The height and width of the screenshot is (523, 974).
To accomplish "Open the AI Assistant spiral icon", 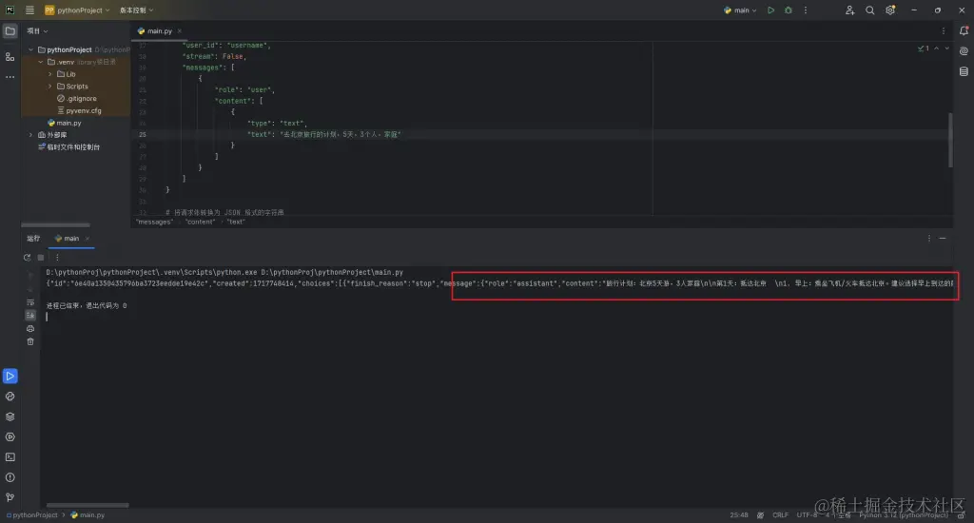I will (964, 51).
